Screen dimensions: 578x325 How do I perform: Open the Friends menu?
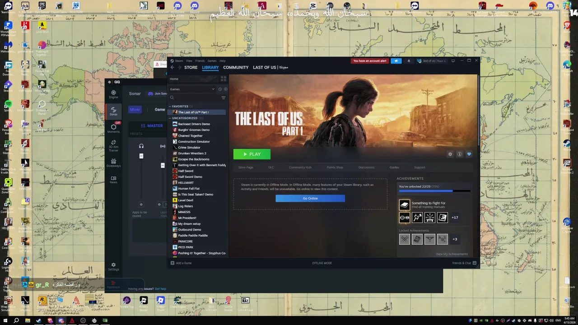coord(200,61)
